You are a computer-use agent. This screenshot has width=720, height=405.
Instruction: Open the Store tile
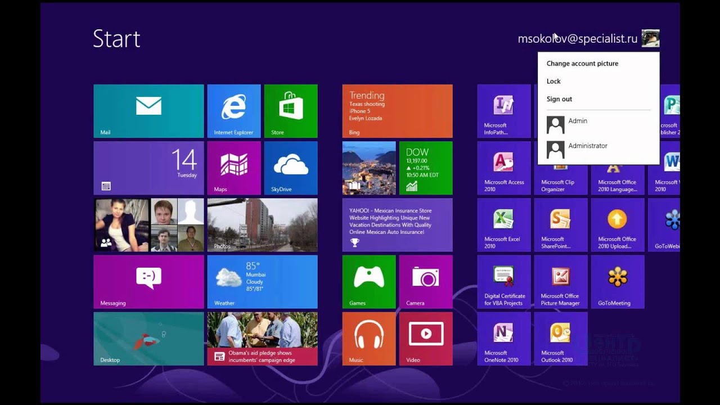tap(291, 111)
